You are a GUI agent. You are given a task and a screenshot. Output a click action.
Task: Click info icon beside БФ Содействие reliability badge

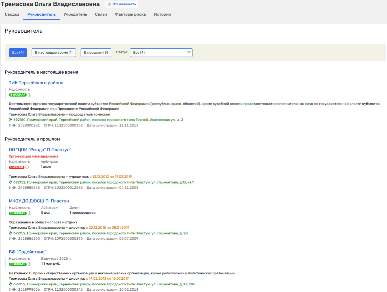(x=29, y=264)
